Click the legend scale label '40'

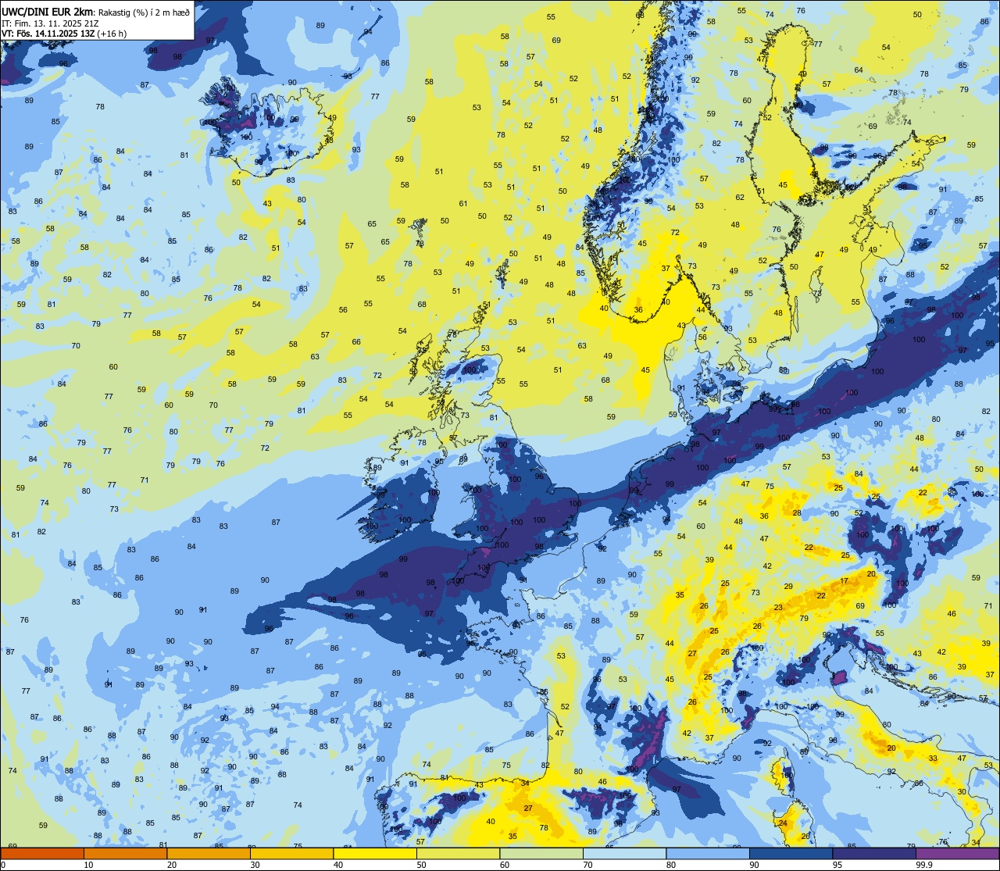[338, 865]
